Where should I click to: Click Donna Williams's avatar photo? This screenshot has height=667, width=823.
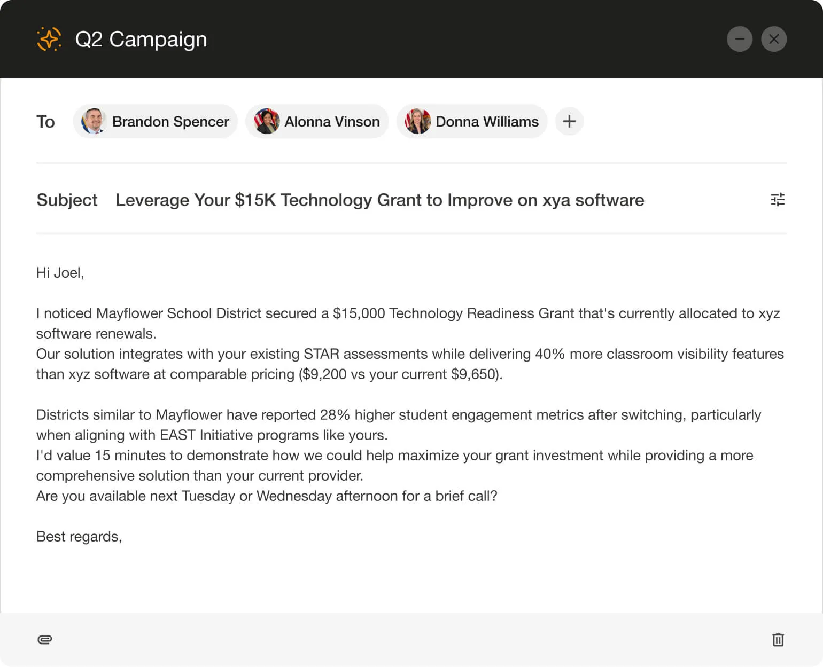(x=418, y=121)
